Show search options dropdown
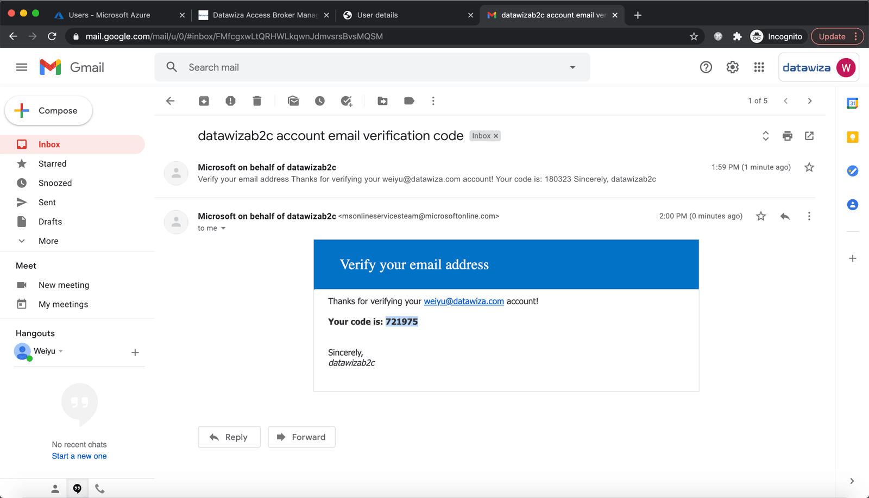This screenshot has width=869, height=498. coord(572,67)
